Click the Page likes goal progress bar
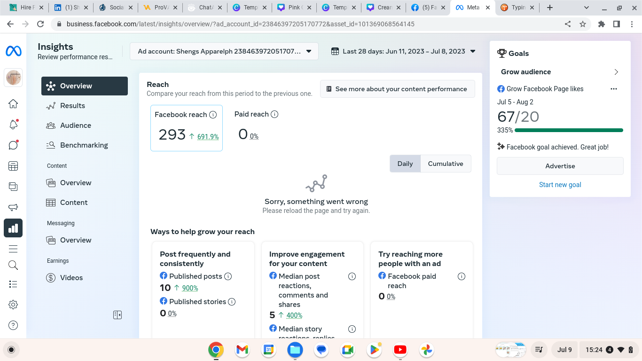The width and height of the screenshot is (642, 361). [x=569, y=130]
